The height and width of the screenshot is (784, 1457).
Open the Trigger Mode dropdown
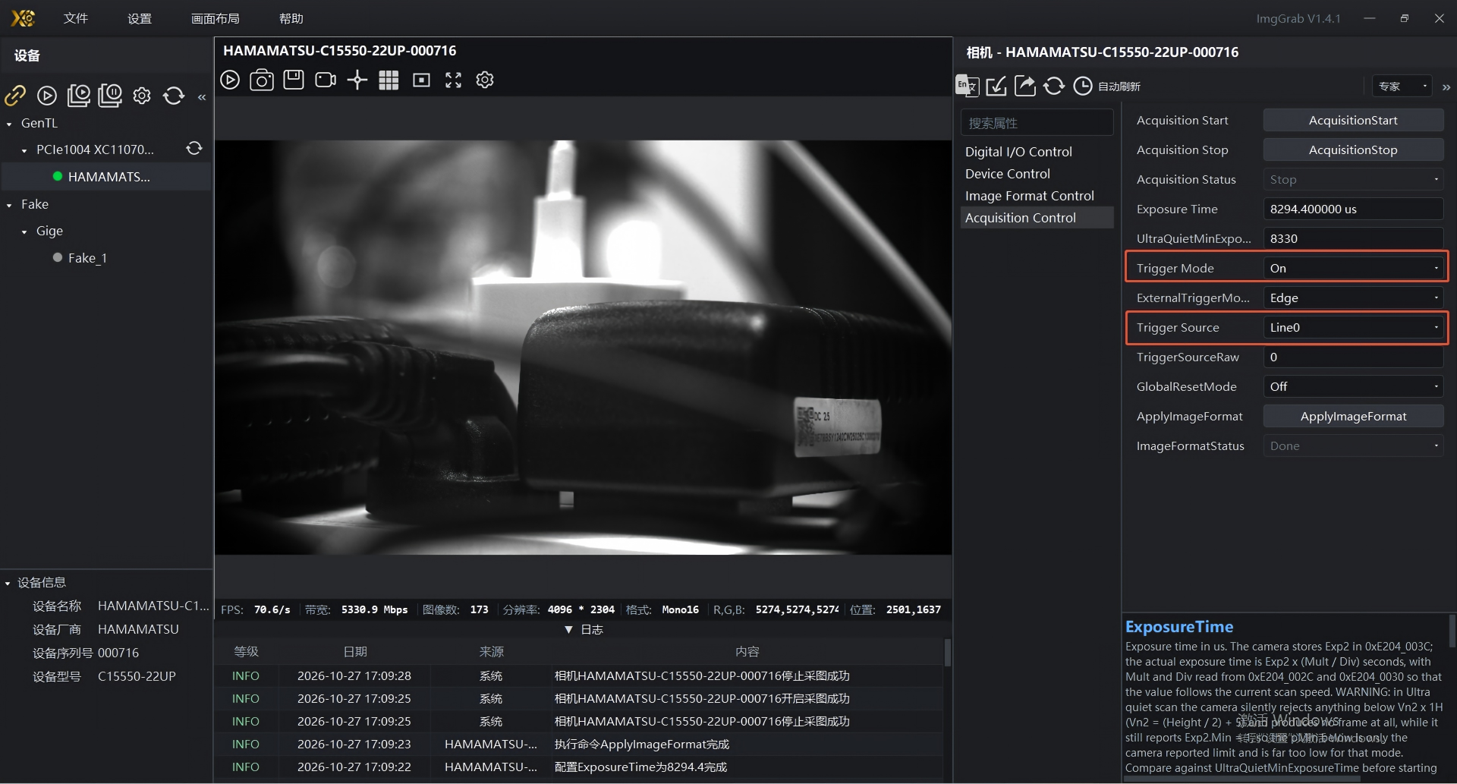tap(1353, 268)
